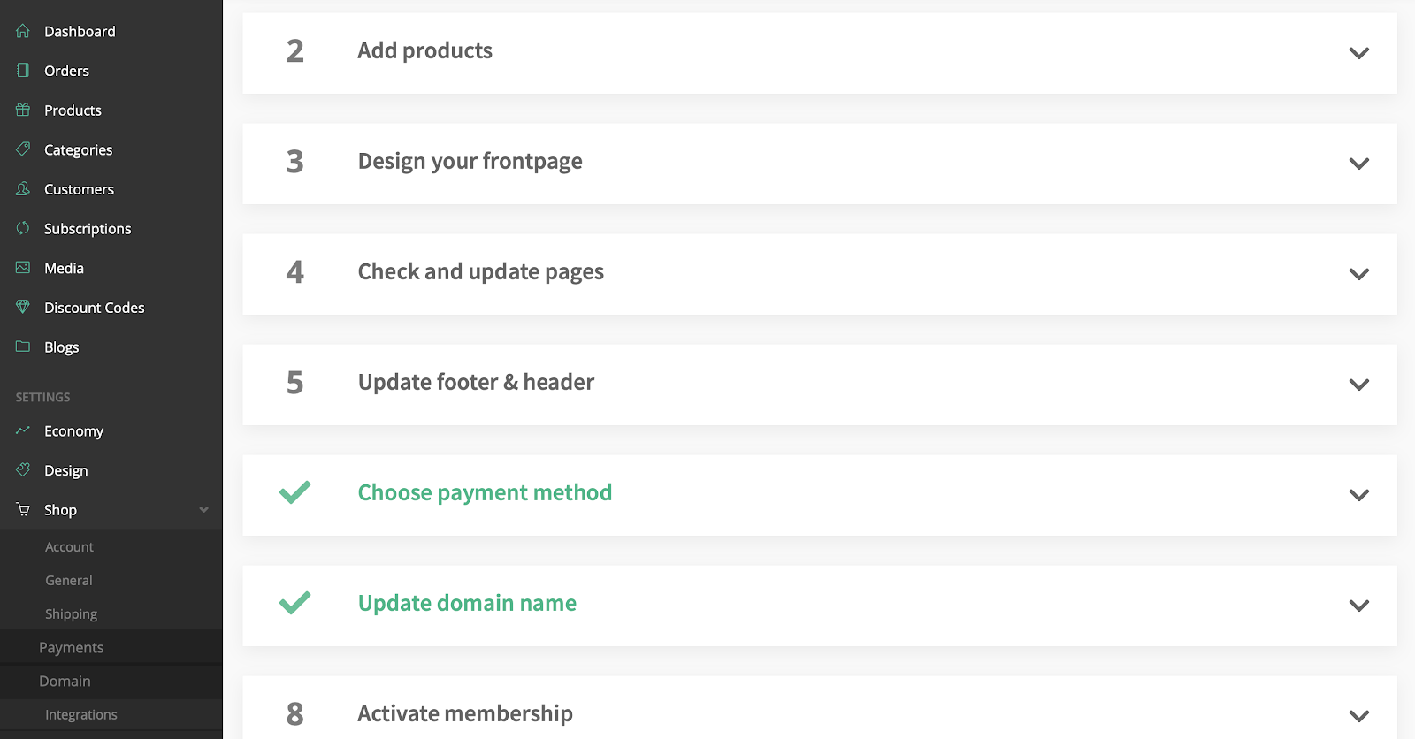Open Products in sidebar

[73, 110]
